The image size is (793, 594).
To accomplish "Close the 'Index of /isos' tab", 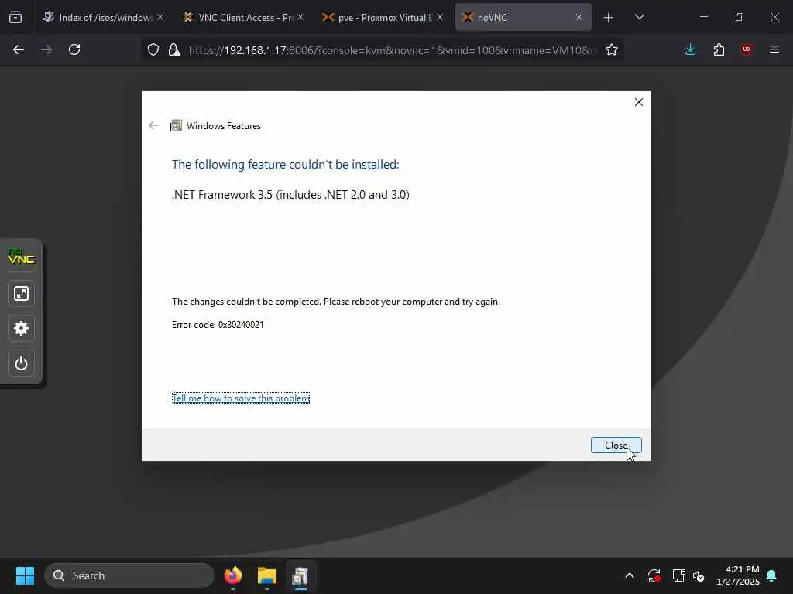I will (160, 17).
